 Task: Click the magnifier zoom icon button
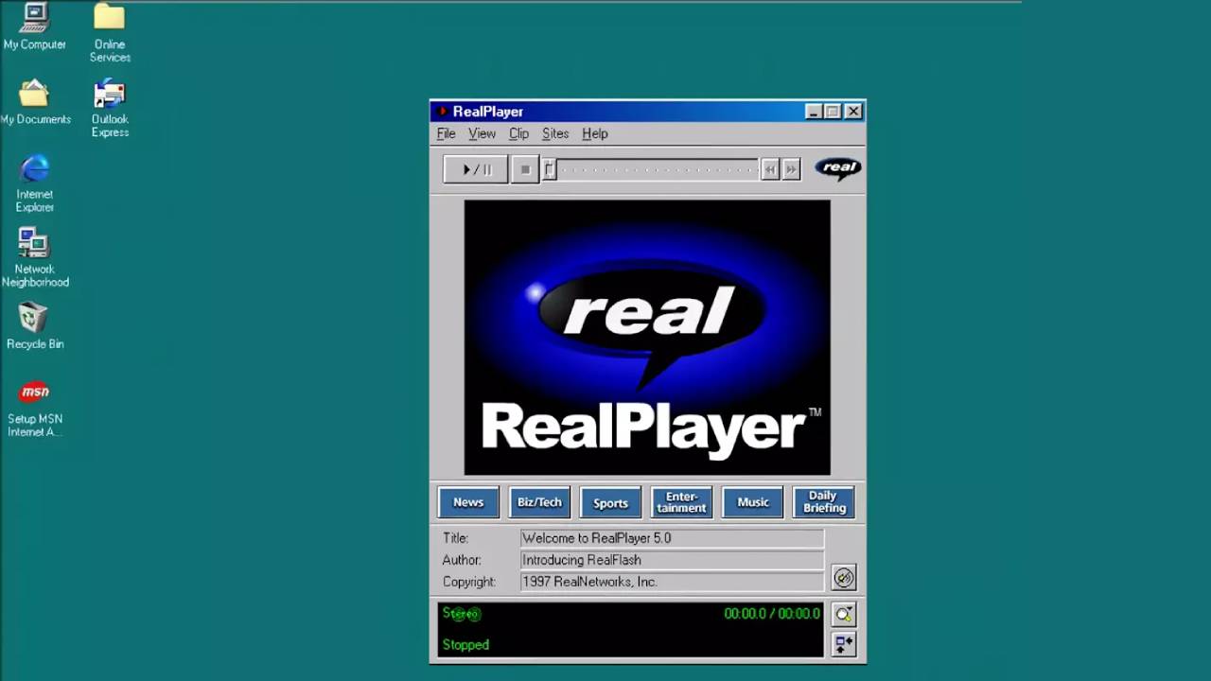[843, 615]
